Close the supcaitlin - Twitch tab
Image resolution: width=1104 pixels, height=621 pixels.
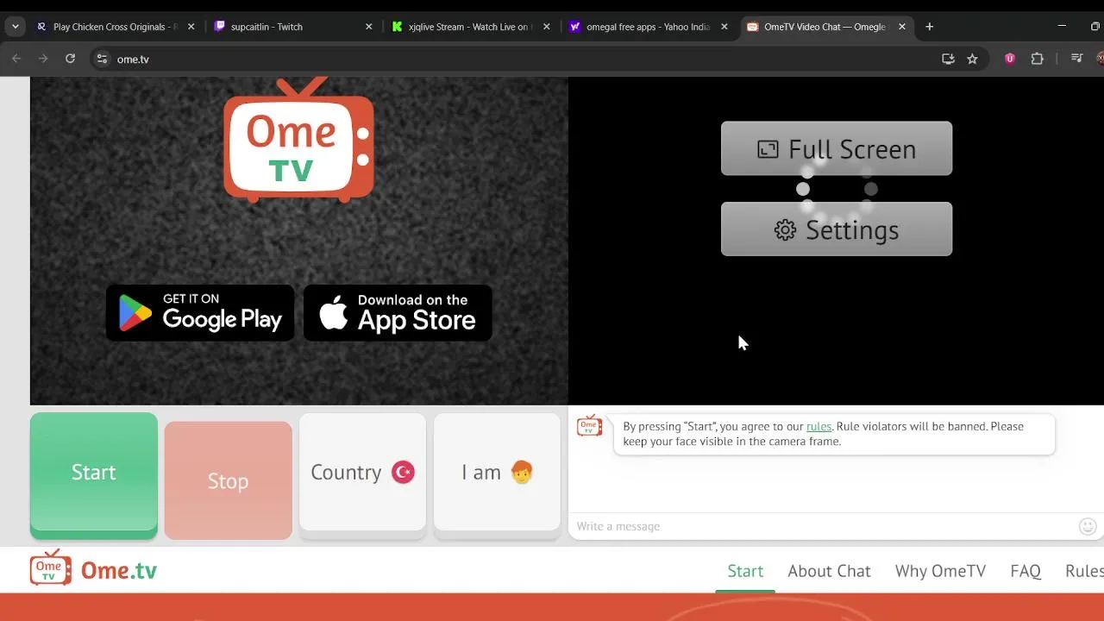[369, 27]
